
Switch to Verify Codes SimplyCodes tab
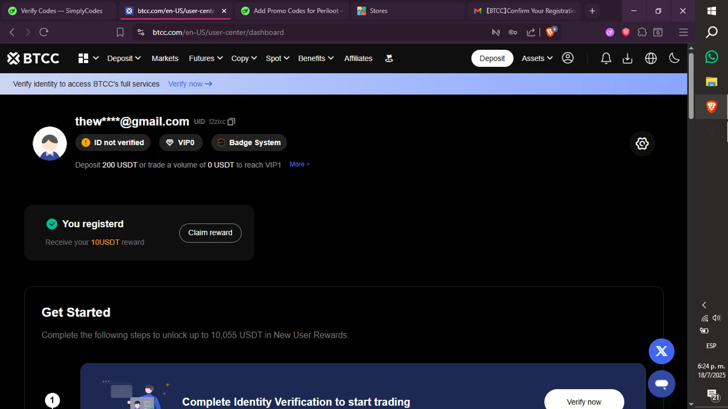[x=58, y=11]
